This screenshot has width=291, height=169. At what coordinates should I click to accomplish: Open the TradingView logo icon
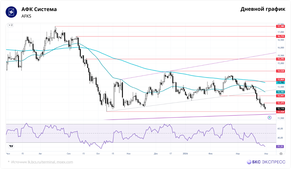coord(11,146)
